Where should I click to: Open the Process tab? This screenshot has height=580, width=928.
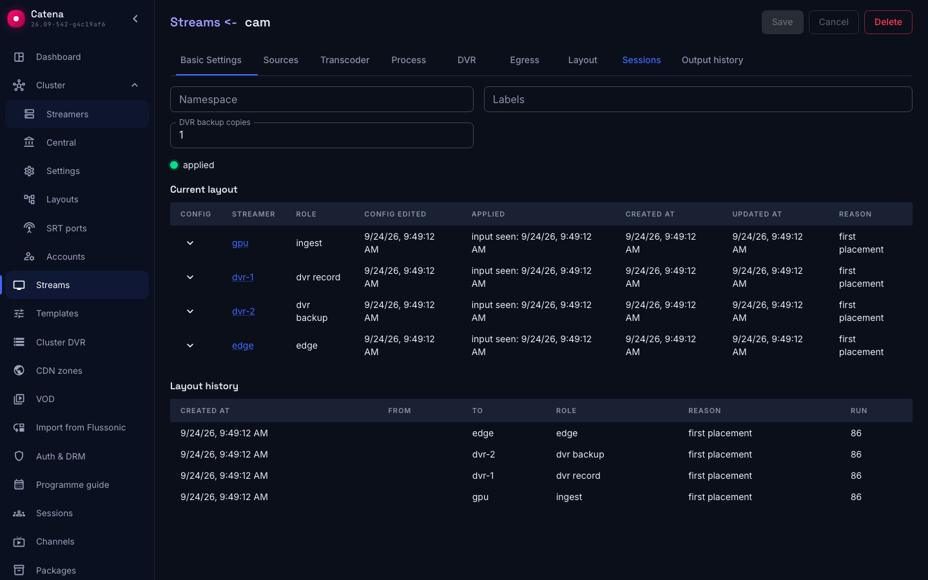pos(409,60)
